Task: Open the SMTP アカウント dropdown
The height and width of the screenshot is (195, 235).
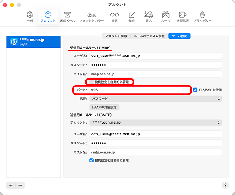Action: [x=155, y=122]
